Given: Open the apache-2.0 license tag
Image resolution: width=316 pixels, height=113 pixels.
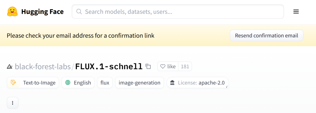Looking at the screenshot, I should pos(197,83).
